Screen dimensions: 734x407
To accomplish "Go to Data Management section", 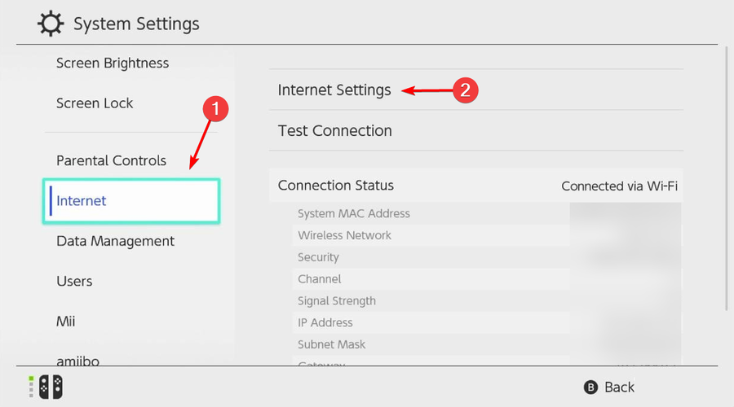I will click(x=115, y=241).
